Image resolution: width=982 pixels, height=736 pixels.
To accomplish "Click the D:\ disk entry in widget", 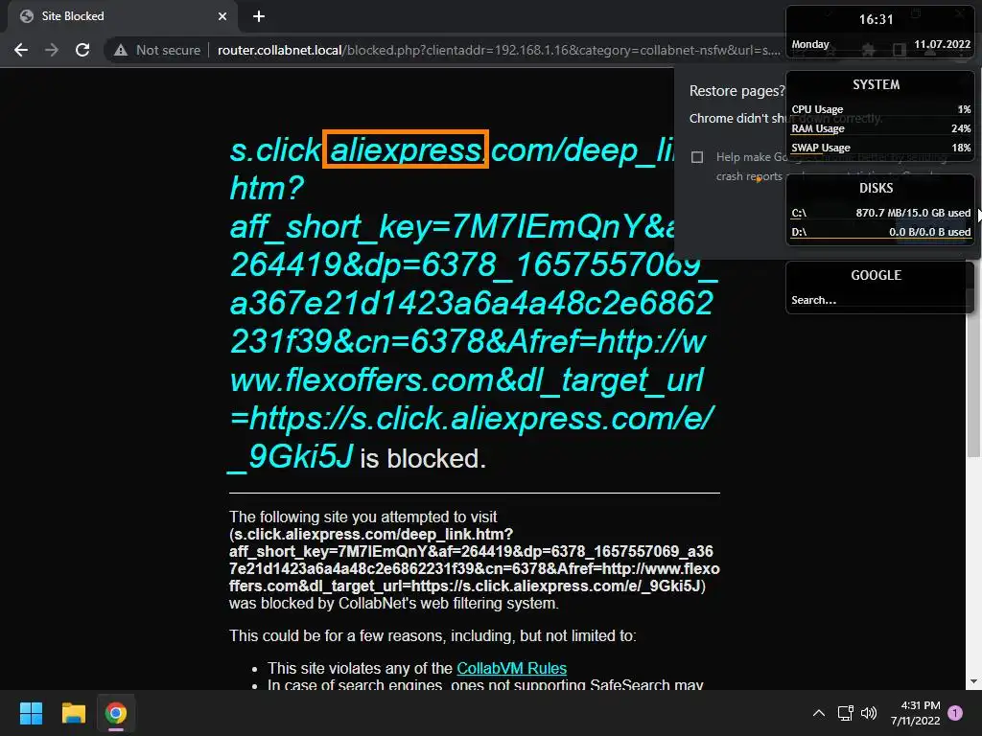I will click(880, 232).
